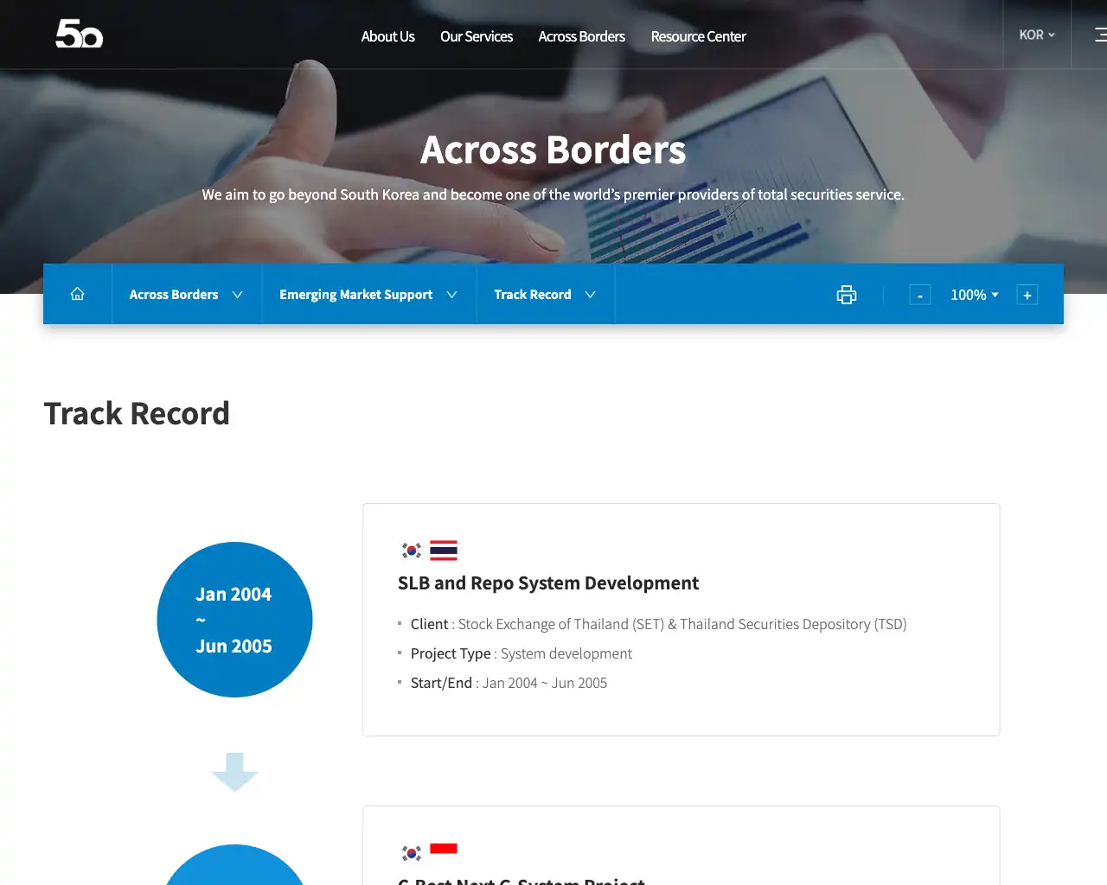Open the KOR language dropdown
Image resolution: width=1107 pixels, height=885 pixels.
(1035, 35)
